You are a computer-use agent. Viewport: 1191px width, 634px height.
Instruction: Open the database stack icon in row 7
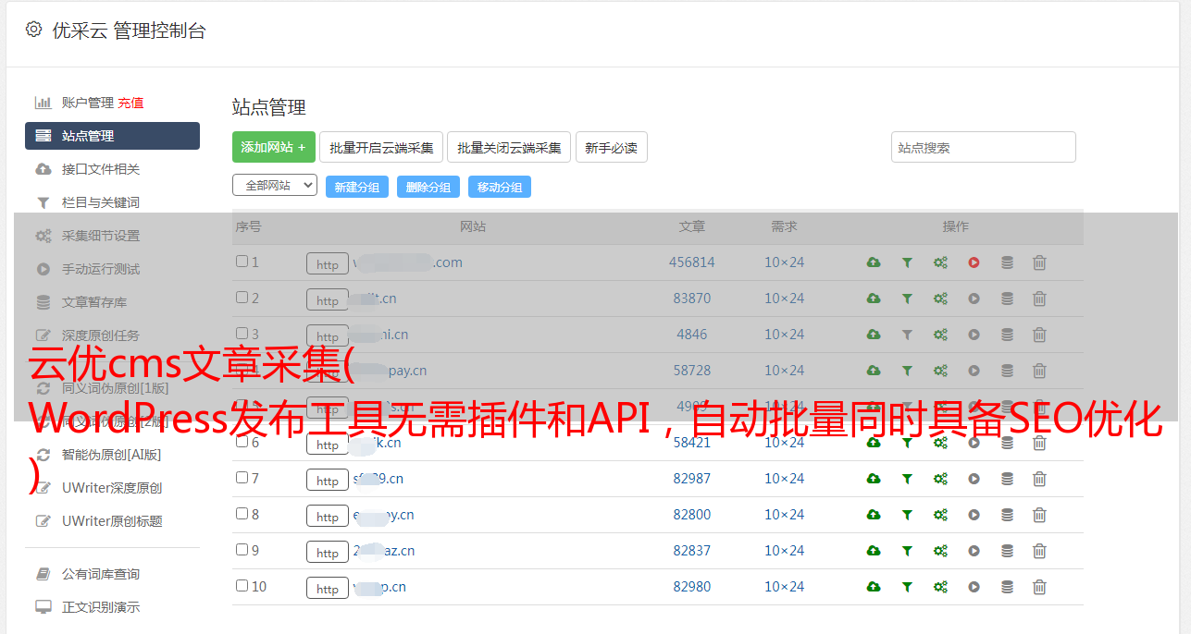click(1007, 479)
